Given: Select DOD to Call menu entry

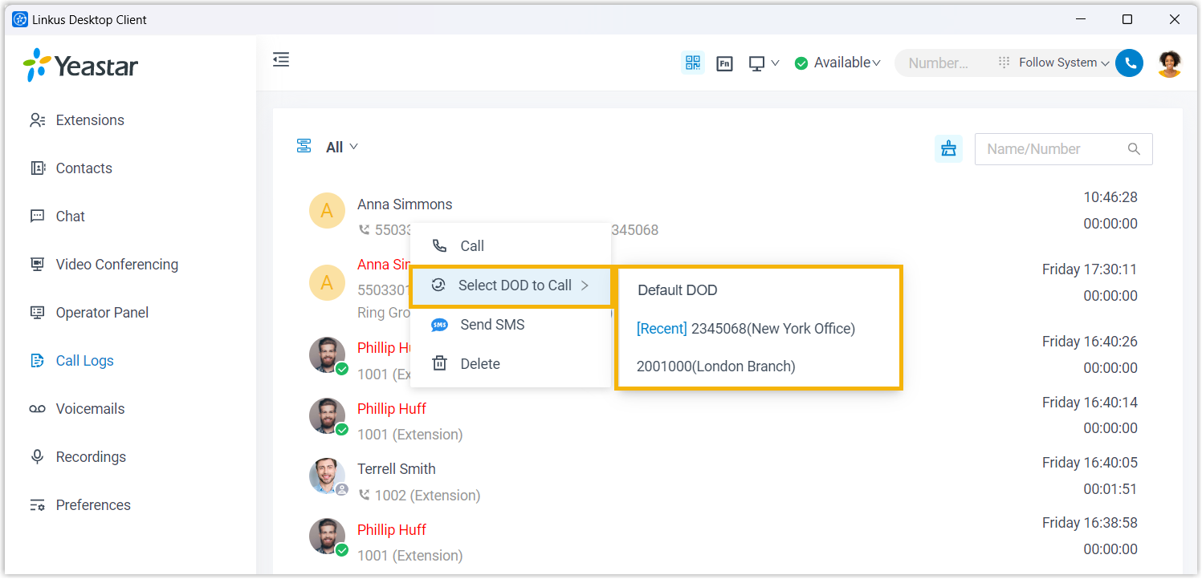Looking at the screenshot, I should [x=511, y=285].
